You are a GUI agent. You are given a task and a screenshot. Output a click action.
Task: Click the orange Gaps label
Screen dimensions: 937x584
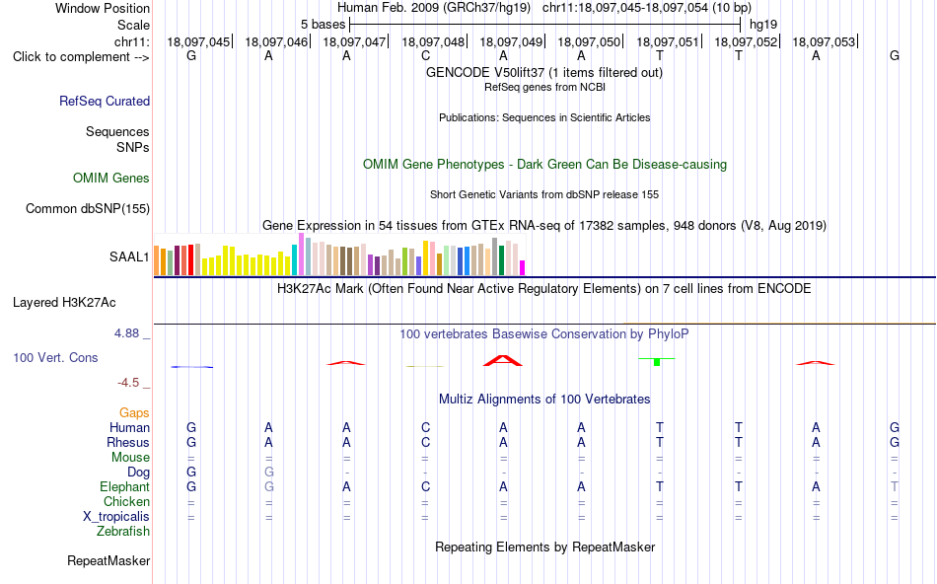pyautogui.click(x=134, y=412)
